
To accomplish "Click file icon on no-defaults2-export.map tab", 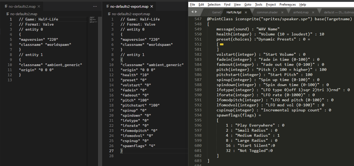I will [108, 6].
